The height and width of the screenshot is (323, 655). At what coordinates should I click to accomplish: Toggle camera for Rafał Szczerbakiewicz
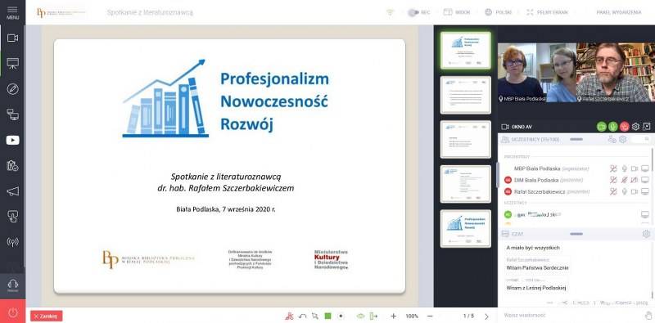pyautogui.click(x=634, y=191)
